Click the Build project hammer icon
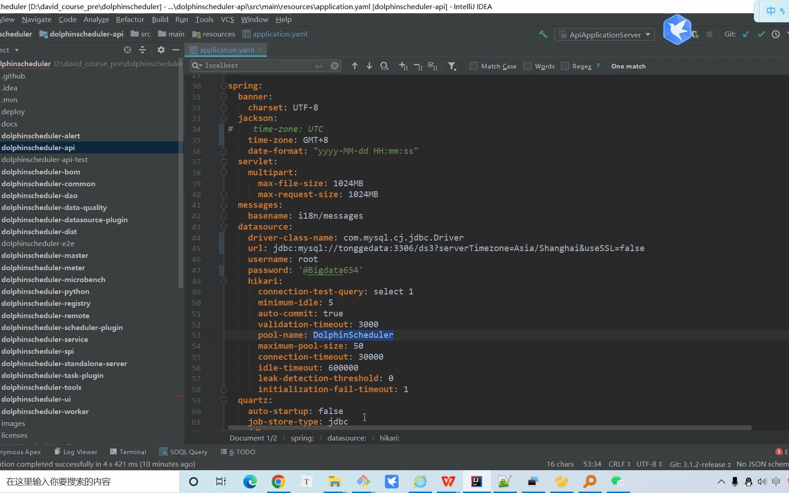The image size is (789, 493). pos(543,34)
